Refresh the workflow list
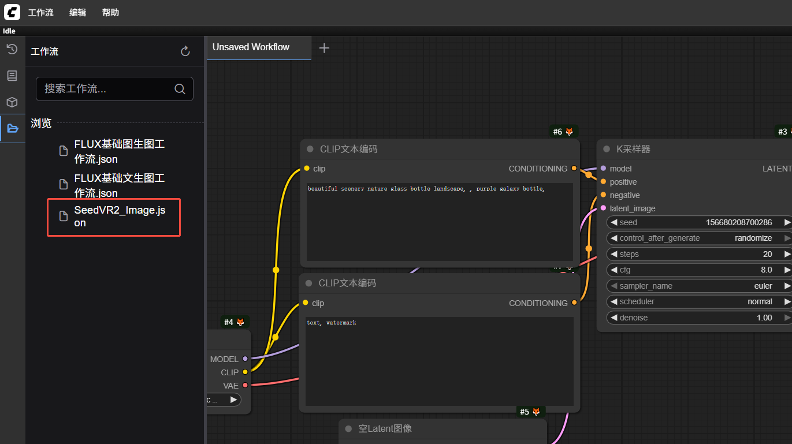 coord(185,51)
